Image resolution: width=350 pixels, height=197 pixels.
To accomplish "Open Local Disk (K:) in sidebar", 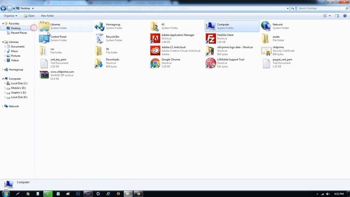I will (19, 97).
